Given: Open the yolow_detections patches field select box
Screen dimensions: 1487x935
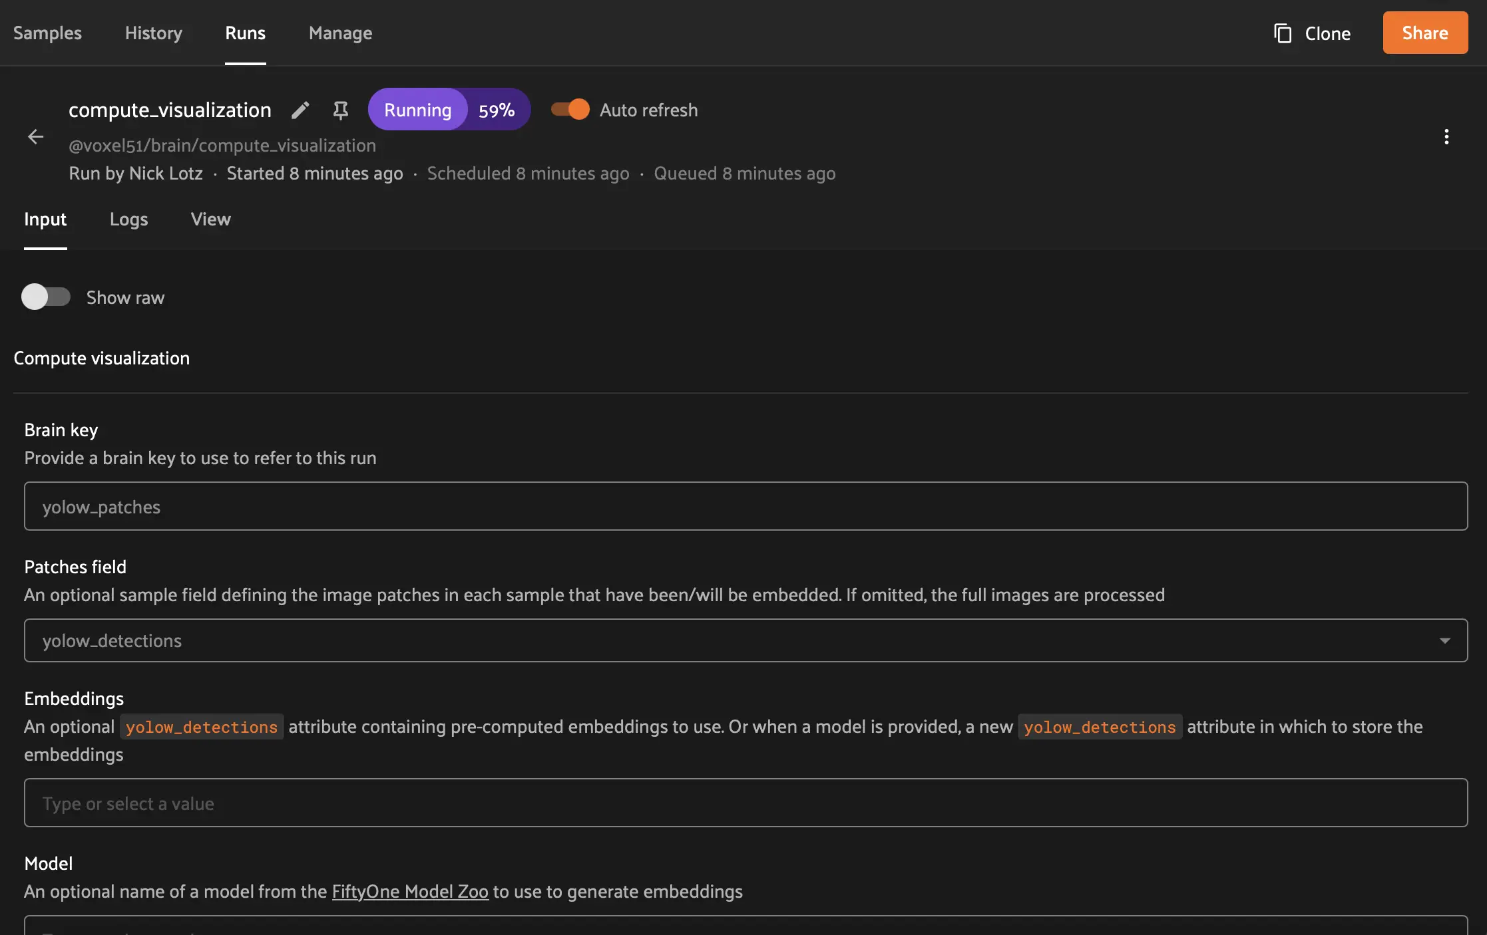Looking at the screenshot, I should pos(732,641).
